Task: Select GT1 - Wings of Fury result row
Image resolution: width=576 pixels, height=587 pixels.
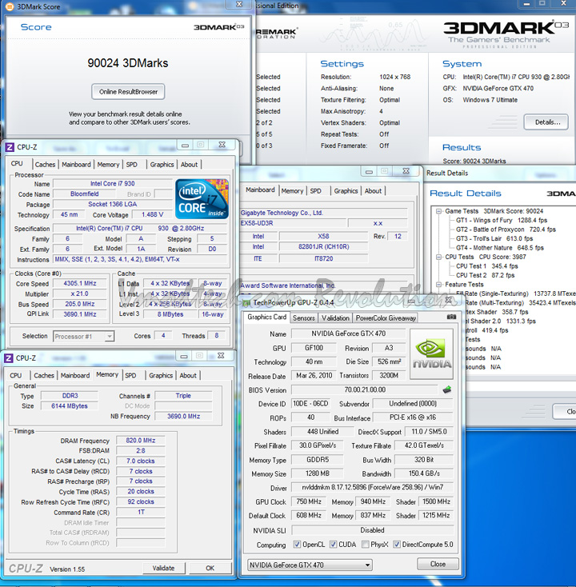Action: pyautogui.click(x=501, y=220)
